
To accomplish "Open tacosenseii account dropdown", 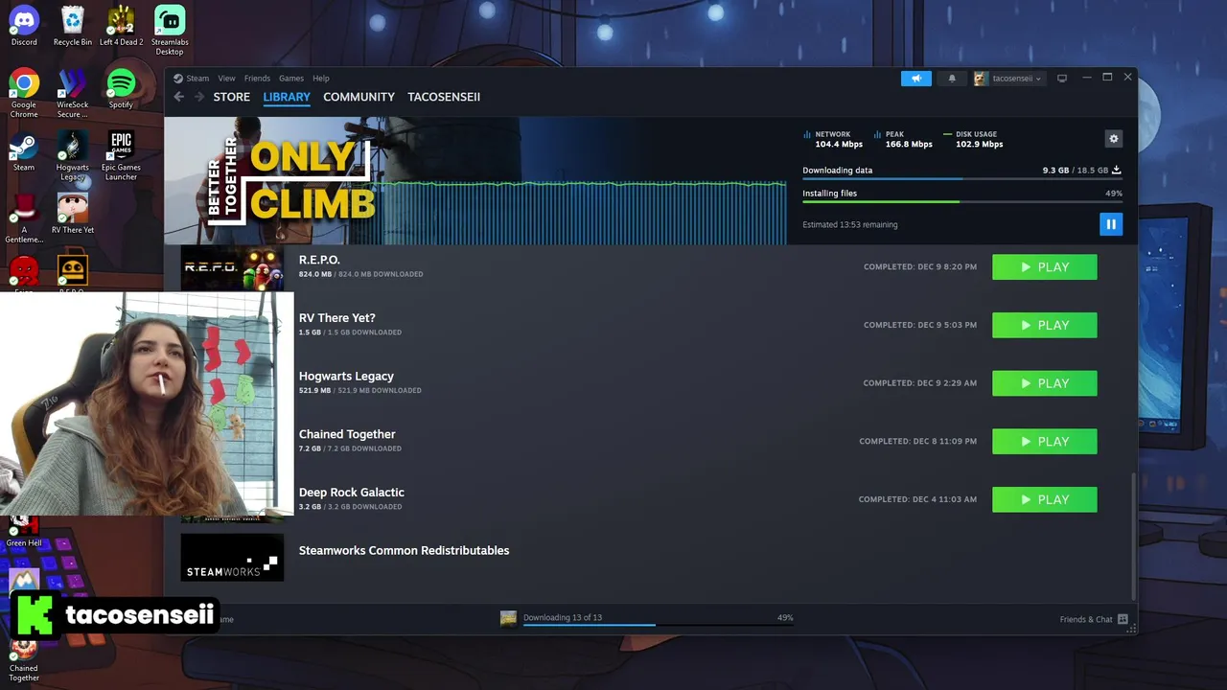I will [x=1007, y=79].
